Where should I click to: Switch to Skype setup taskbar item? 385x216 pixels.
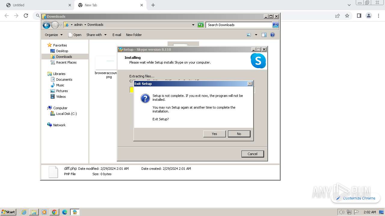(x=75, y=212)
